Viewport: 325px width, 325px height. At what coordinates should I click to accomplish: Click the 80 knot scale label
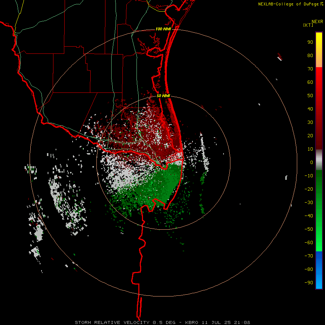click(310, 56)
